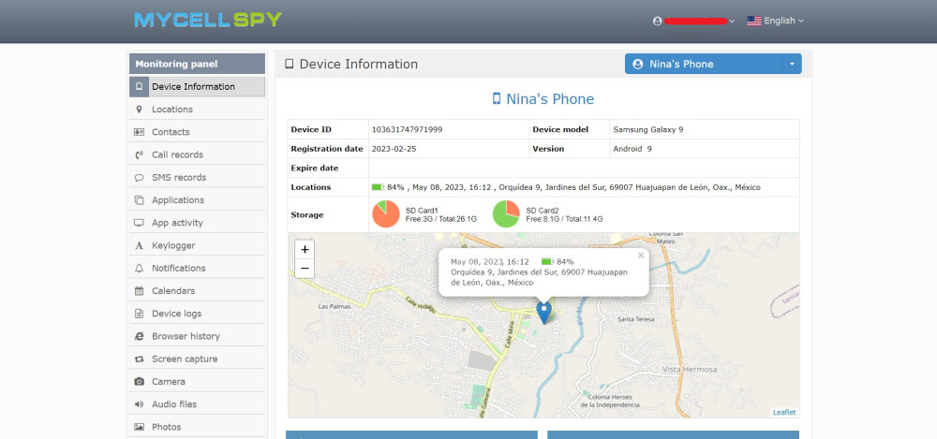937x439 pixels.
Task: Click the Android 9 version value
Action: 632,149
